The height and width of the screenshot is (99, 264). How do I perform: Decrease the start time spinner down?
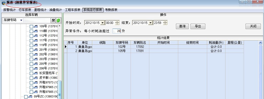pyautogui.click(x=118, y=24)
